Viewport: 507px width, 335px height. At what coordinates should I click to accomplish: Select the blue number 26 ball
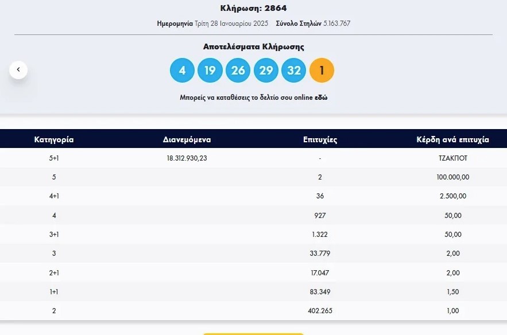coord(238,71)
